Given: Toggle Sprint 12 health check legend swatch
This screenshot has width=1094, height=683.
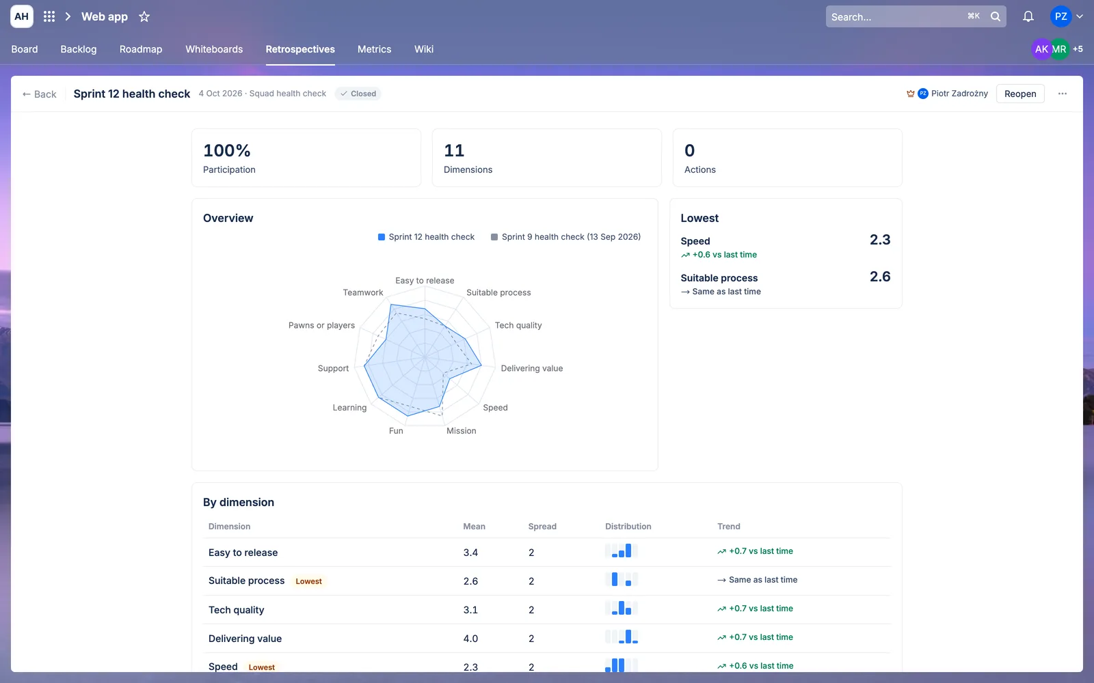Looking at the screenshot, I should click(x=382, y=237).
